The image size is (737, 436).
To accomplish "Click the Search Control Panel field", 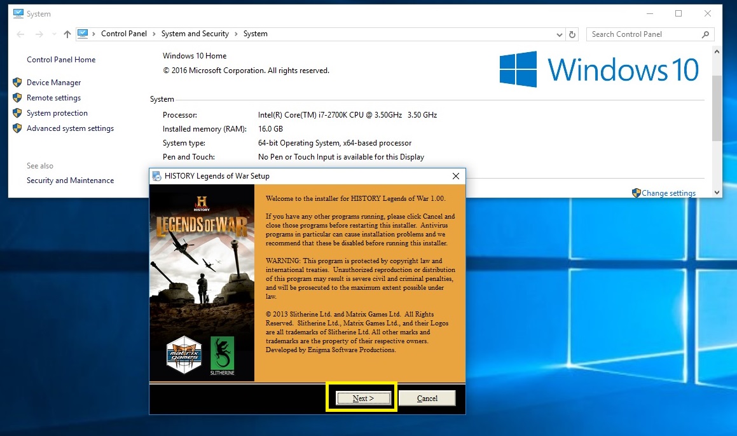I will [x=650, y=34].
